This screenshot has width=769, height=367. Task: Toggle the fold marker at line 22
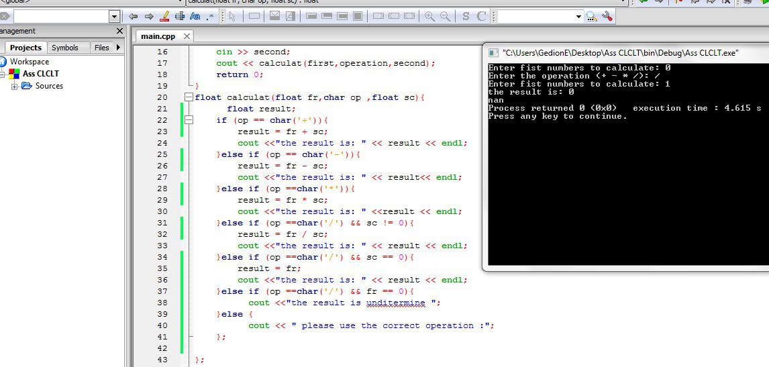pos(188,119)
